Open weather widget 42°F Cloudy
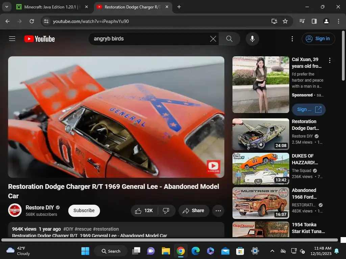The height and width of the screenshot is (259, 346). click(18, 251)
